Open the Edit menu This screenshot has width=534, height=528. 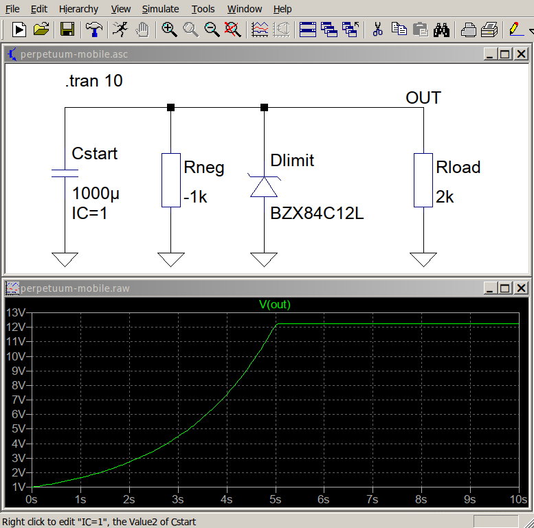pos(38,9)
